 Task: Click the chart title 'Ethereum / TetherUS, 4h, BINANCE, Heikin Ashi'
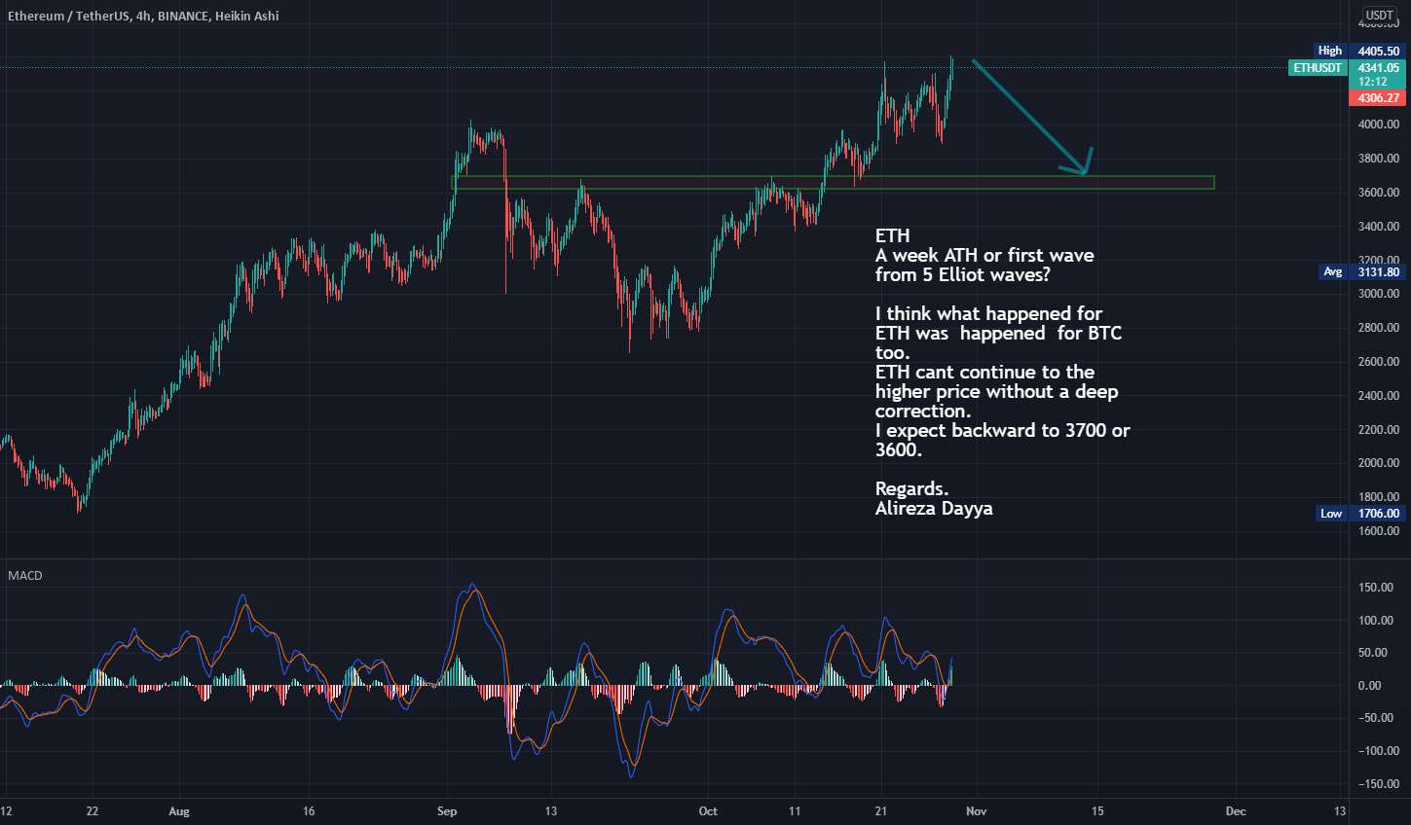[143, 16]
